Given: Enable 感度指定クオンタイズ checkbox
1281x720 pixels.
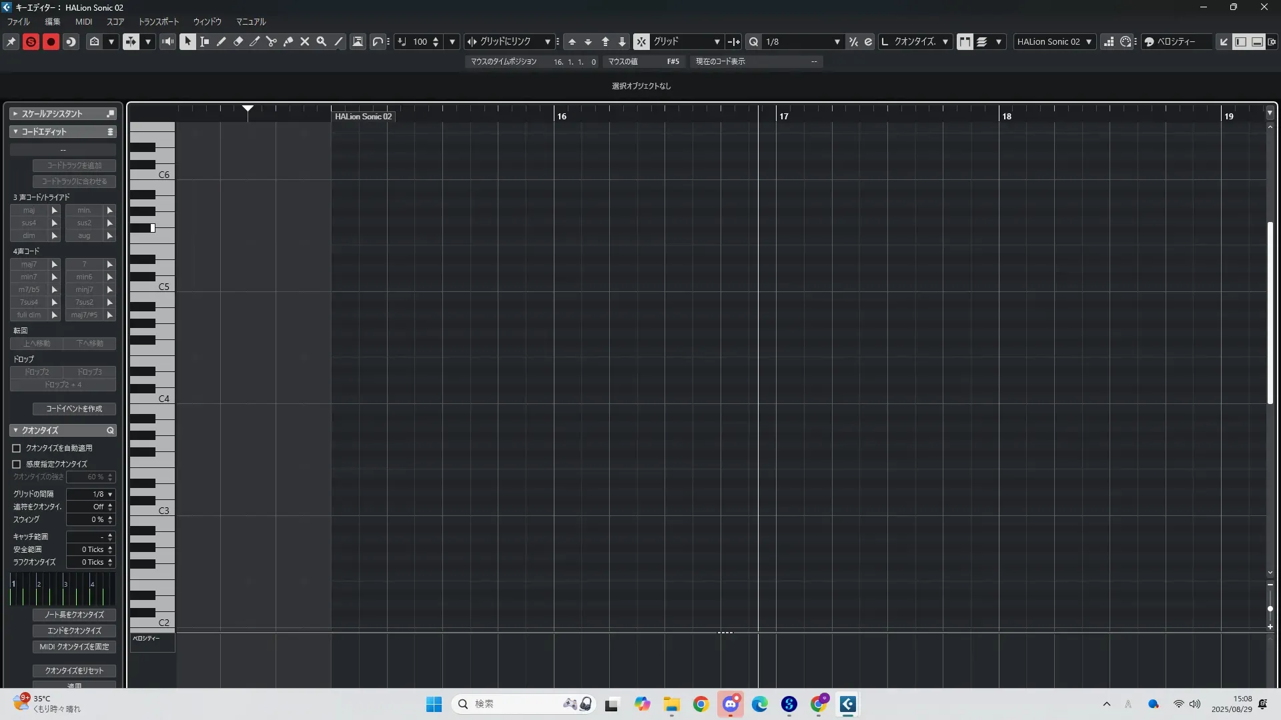Looking at the screenshot, I should click(17, 464).
